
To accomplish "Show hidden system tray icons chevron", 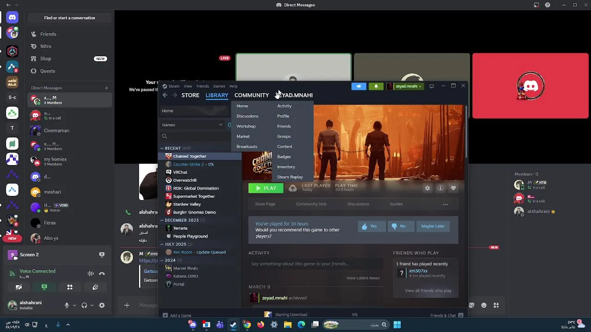I will [68, 325].
